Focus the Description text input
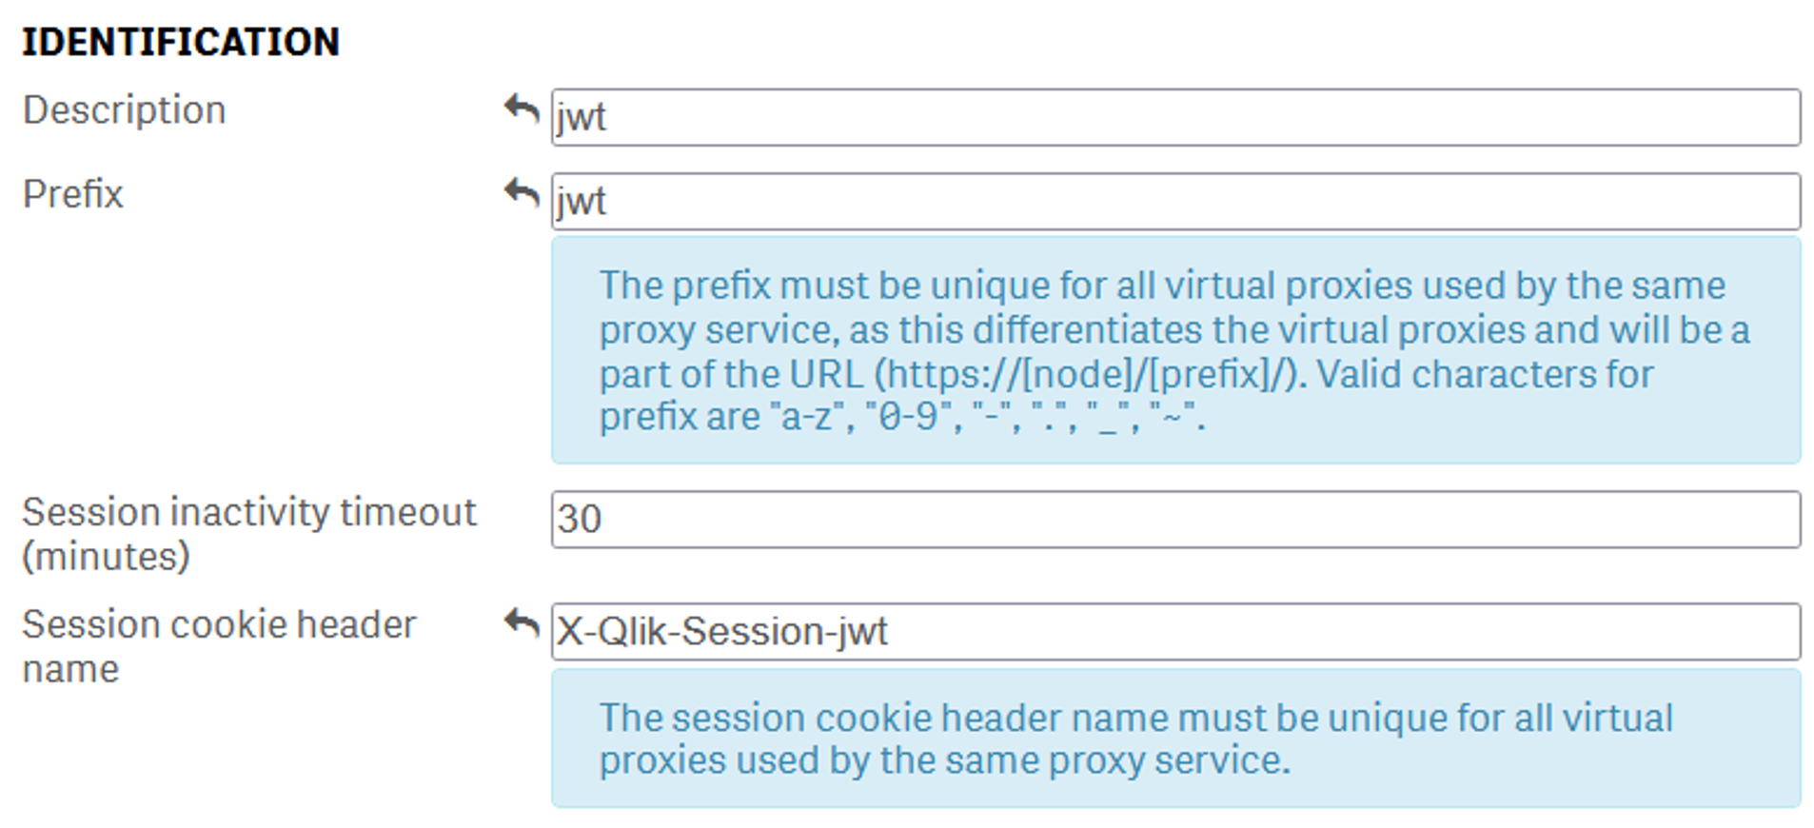The width and height of the screenshot is (1814, 828). click(x=1174, y=118)
